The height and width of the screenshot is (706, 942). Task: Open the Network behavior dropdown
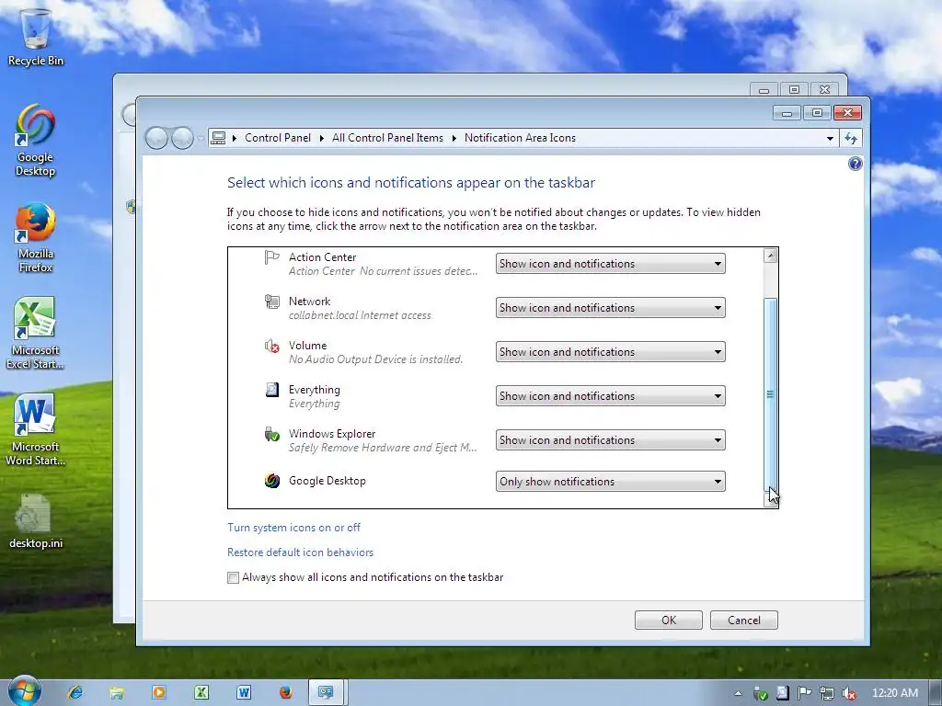[x=611, y=307]
